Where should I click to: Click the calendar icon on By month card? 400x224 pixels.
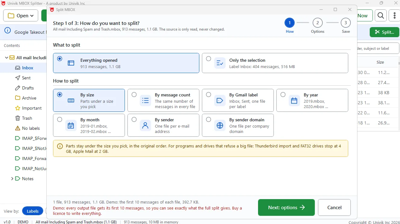pos(71,125)
